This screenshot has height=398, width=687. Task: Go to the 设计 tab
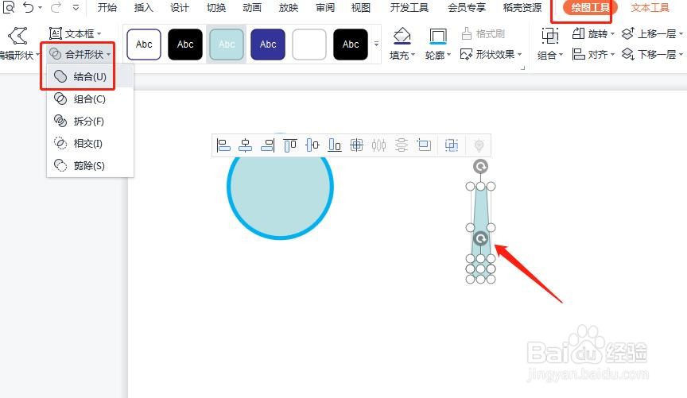(x=180, y=7)
